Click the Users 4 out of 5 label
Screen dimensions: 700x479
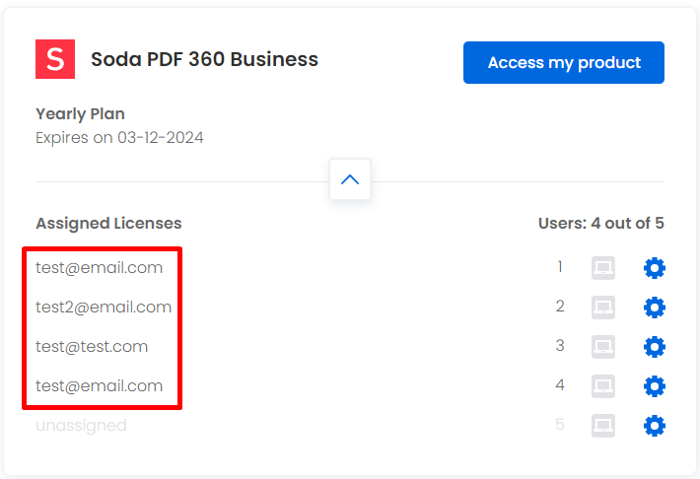(600, 223)
